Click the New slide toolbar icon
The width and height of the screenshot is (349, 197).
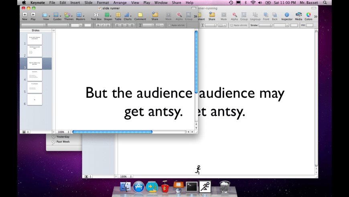pyautogui.click(x=24, y=15)
